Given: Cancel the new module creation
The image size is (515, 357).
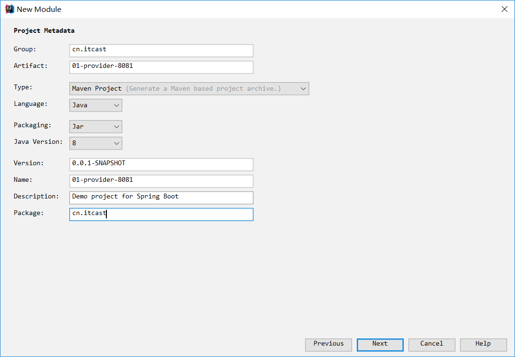Looking at the screenshot, I should point(431,344).
